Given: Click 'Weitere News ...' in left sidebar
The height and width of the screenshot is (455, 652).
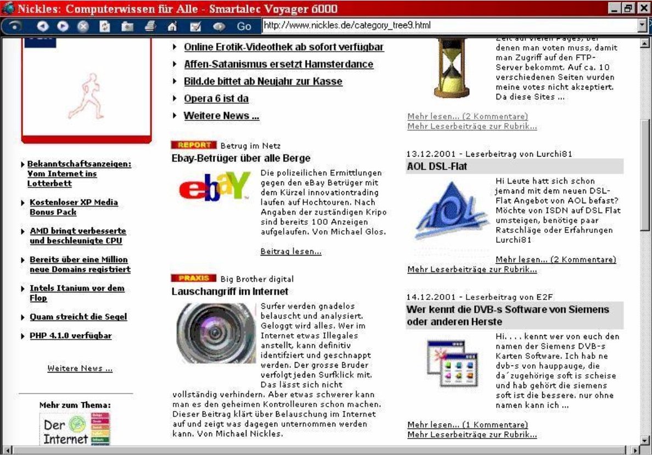Looking at the screenshot, I should coord(80,368).
